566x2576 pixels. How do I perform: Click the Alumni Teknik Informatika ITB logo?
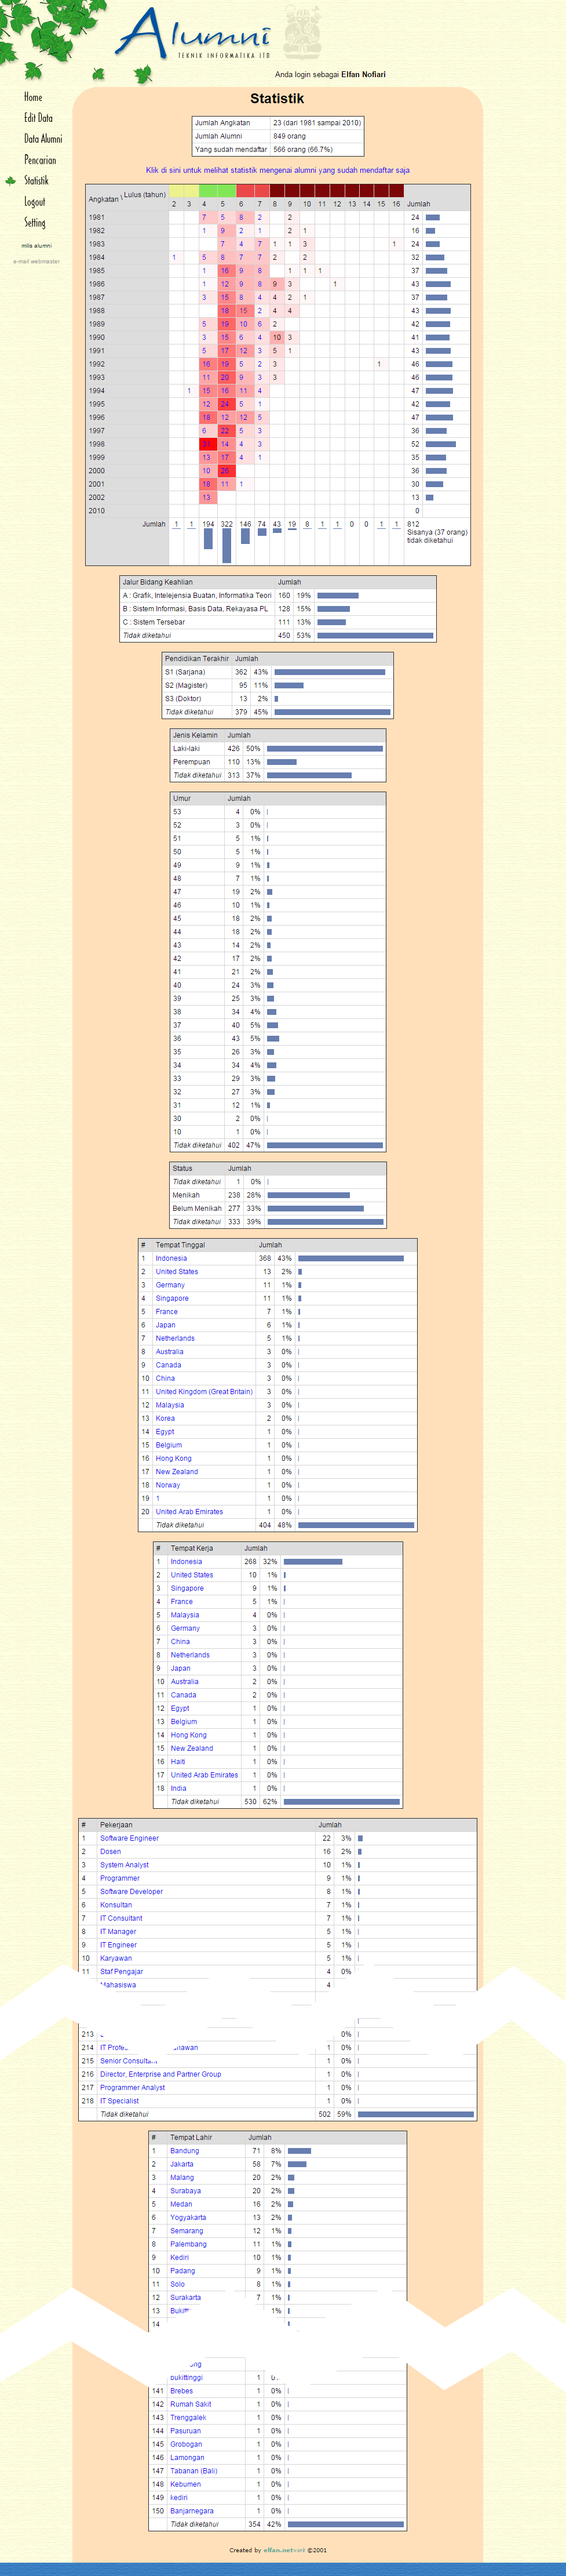195,35
